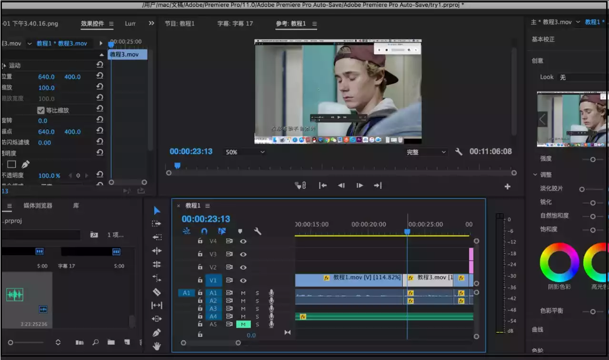Click the new item icon in project panel
The height and width of the screenshot is (360, 609).
[127, 342]
